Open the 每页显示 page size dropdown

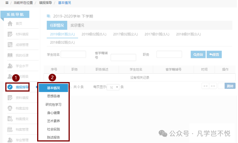click(113, 87)
